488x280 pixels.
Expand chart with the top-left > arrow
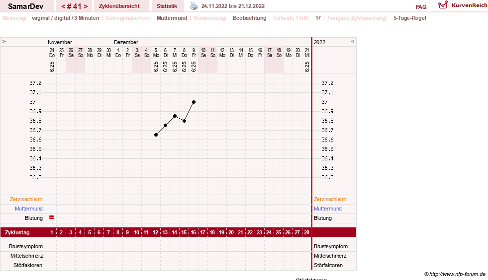point(4,41)
